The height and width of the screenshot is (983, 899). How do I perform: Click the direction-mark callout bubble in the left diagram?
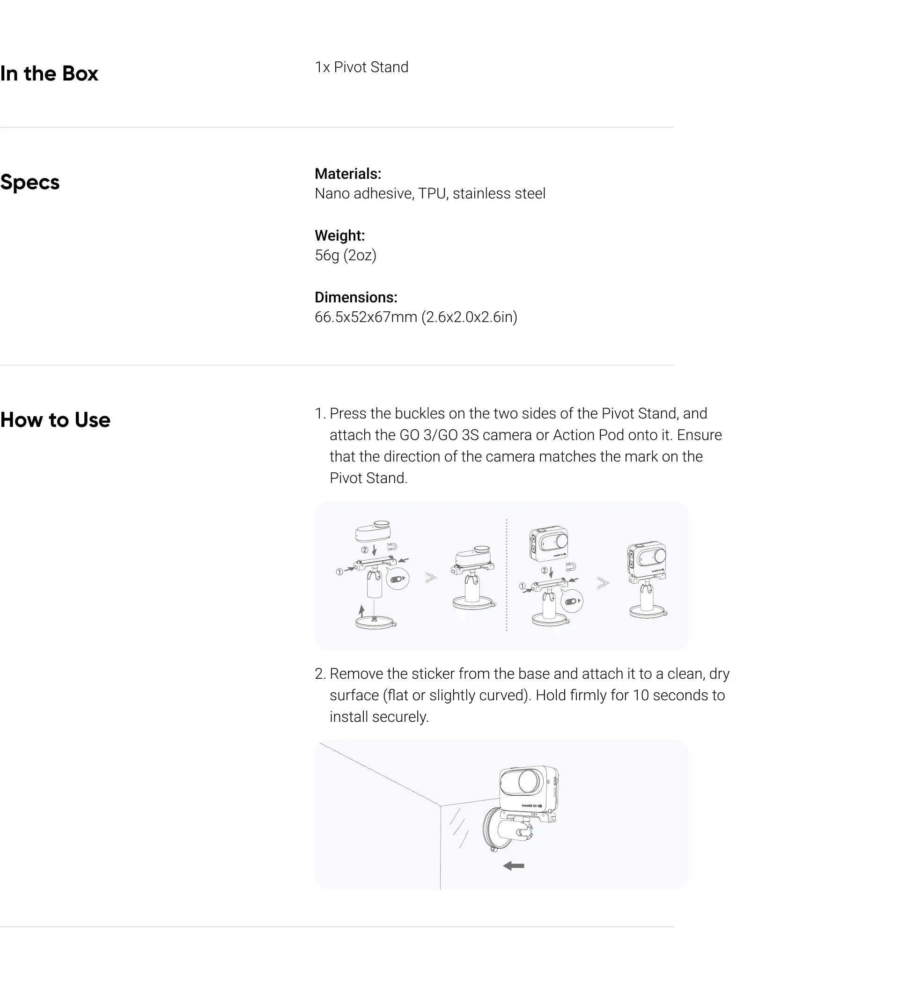point(398,579)
